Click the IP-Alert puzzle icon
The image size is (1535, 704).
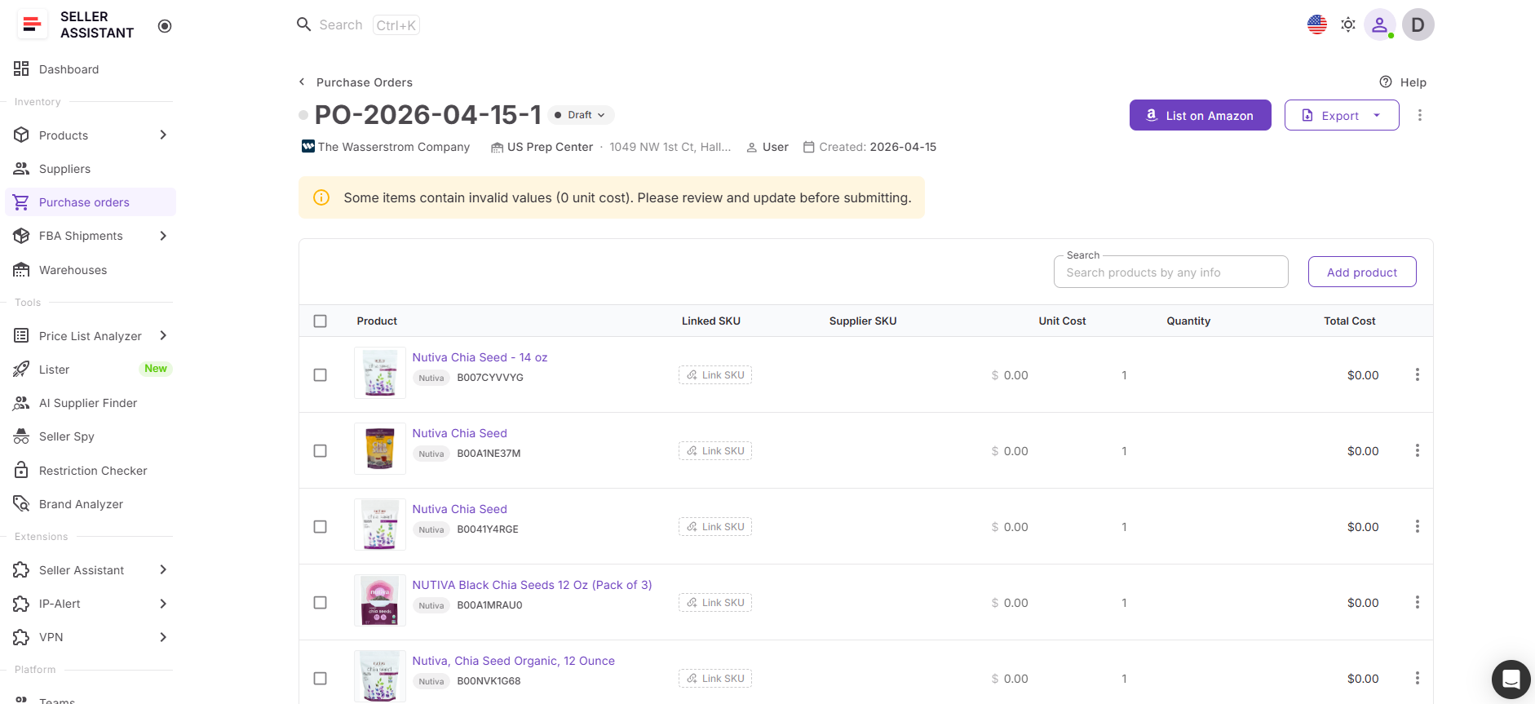(x=21, y=604)
